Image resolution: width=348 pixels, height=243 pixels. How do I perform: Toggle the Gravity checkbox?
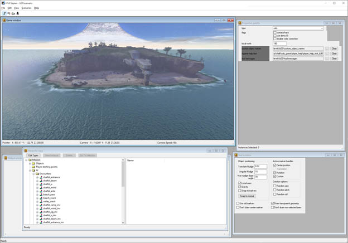click(x=239, y=187)
